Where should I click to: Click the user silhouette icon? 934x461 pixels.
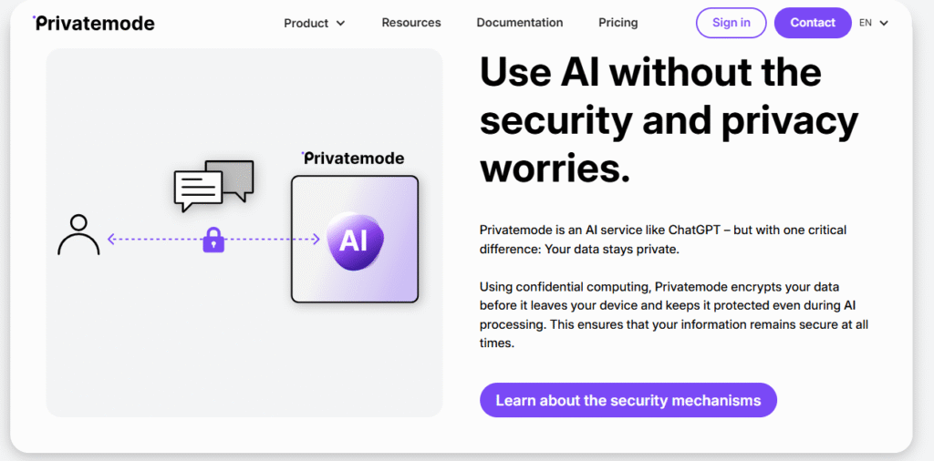(78, 235)
